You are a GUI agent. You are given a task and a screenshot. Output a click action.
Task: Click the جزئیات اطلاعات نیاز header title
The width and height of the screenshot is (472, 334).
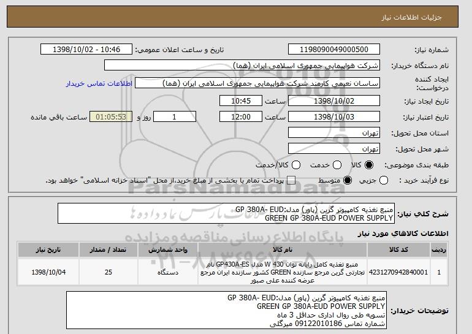tap(412, 17)
